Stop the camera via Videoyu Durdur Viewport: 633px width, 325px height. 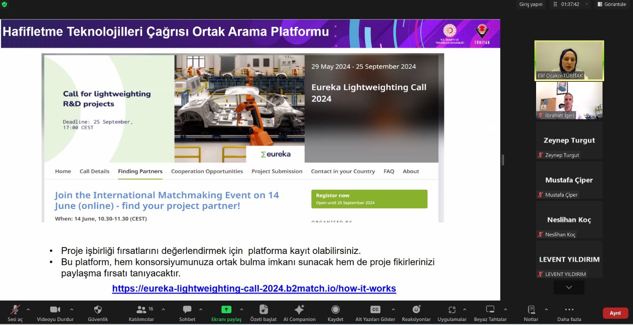[55, 313]
